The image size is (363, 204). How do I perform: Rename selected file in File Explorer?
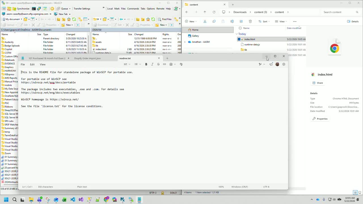[232, 22]
